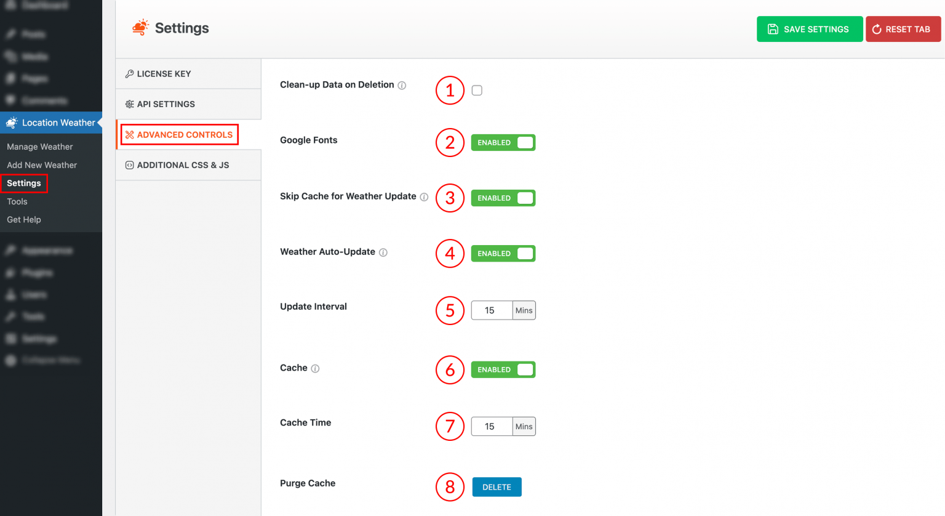
Task: Turn off Weather Auto-Update
Action: (503, 253)
